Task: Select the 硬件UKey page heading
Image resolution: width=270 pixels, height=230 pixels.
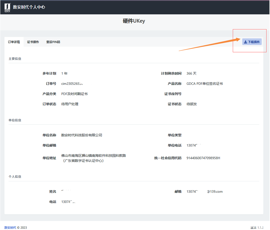Action: pyautogui.click(x=134, y=21)
